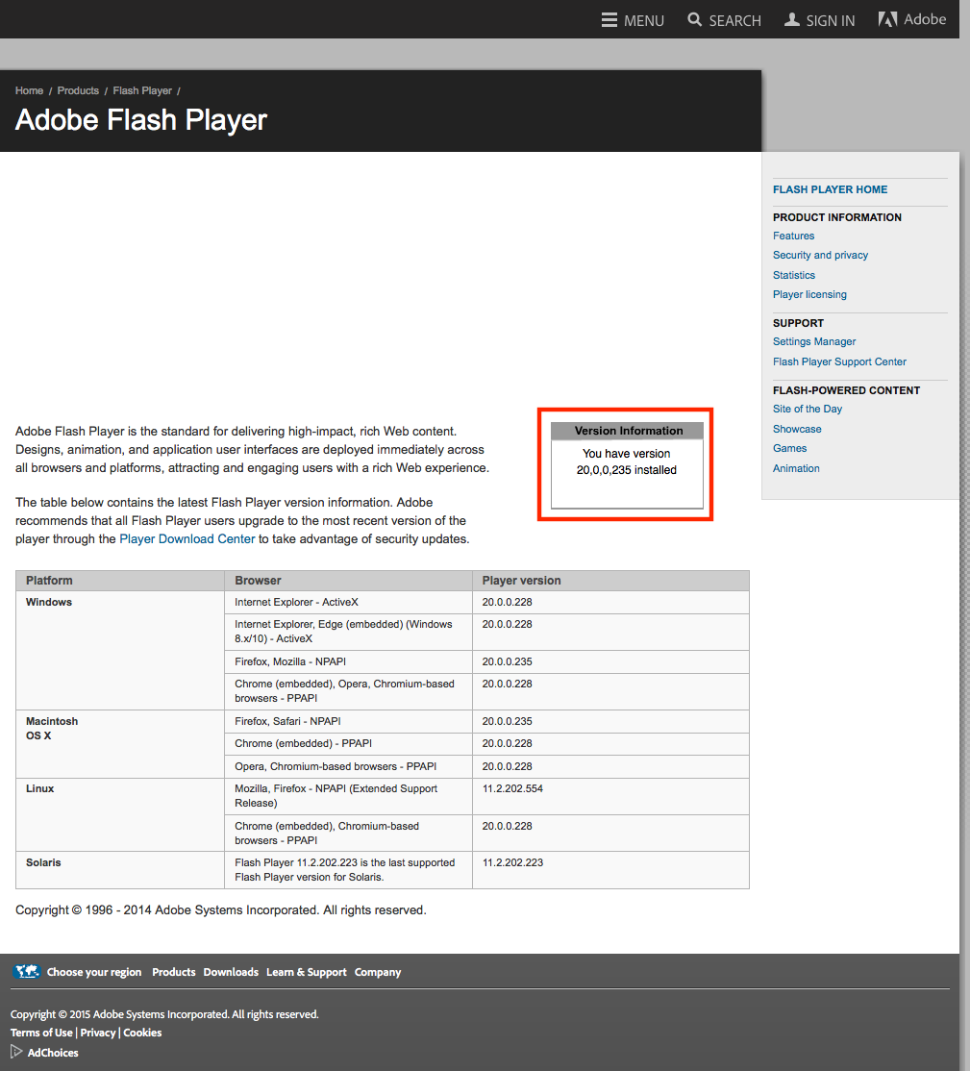Follow the Player Download Center link
The width and height of the screenshot is (970, 1071).
point(187,539)
